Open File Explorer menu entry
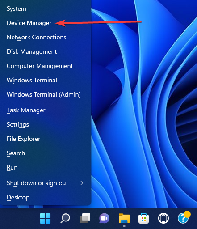Viewport: 197px width, 229px height. click(46, 139)
